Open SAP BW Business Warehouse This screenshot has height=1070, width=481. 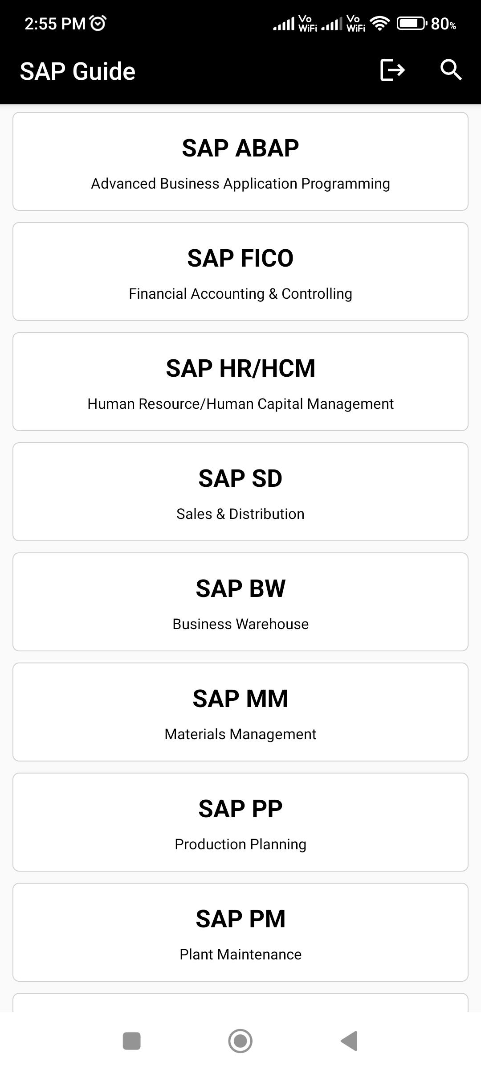(240, 602)
